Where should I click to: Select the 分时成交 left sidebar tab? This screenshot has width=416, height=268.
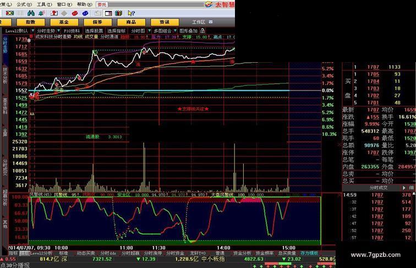pos(5,167)
